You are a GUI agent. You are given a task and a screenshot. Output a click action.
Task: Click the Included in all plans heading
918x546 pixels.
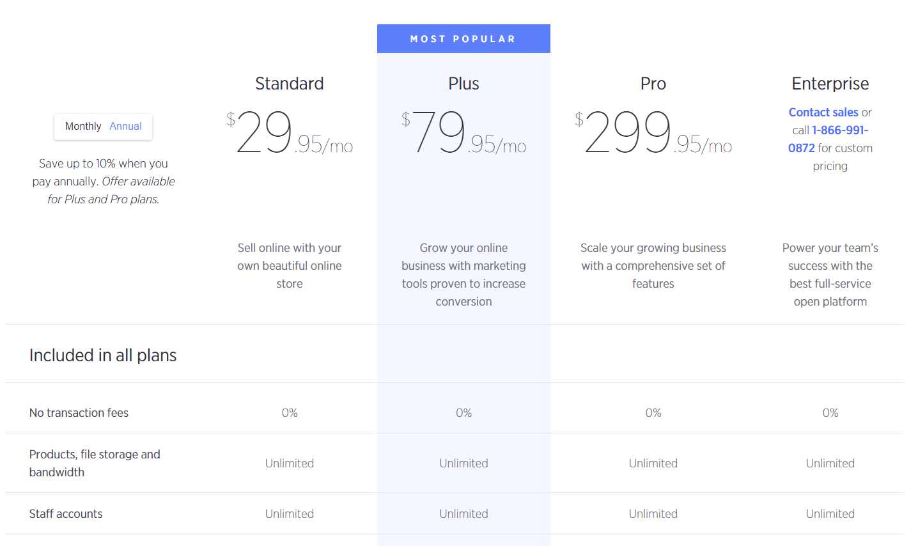(x=103, y=355)
